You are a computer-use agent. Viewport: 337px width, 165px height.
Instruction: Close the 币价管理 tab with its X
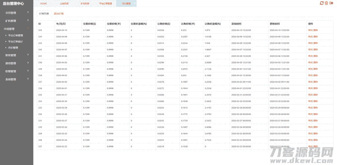click(135, 3)
